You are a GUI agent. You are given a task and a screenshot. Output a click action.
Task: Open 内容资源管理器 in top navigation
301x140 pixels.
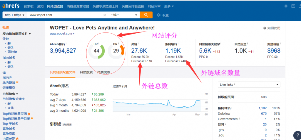point(78,6)
